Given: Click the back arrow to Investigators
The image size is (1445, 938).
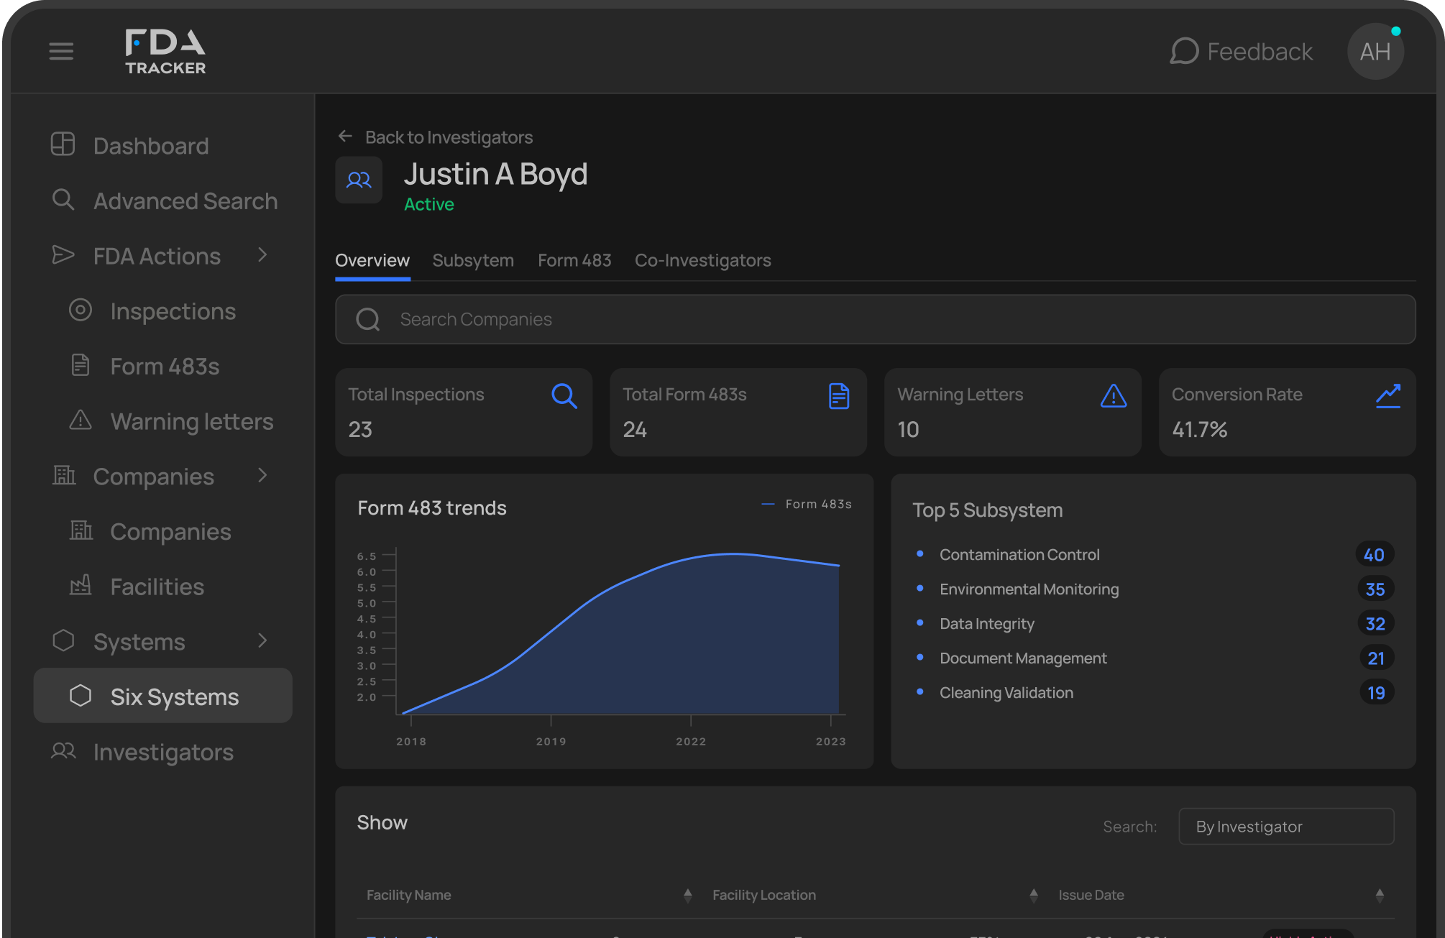Looking at the screenshot, I should coord(346,137).
